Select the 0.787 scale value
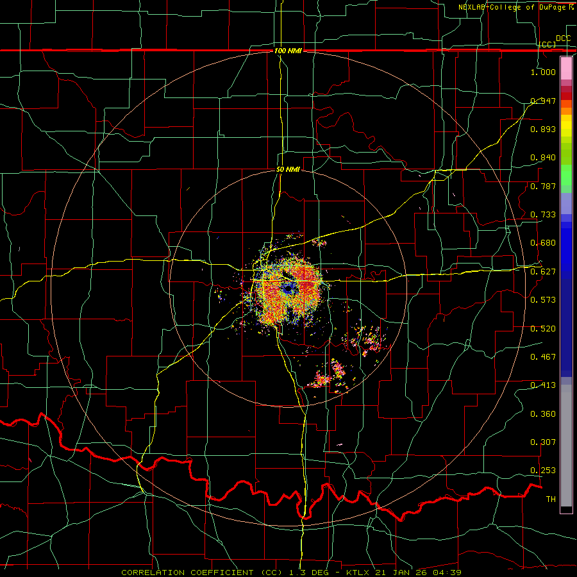This screenshot has height=577, width=577. point(543,186)
